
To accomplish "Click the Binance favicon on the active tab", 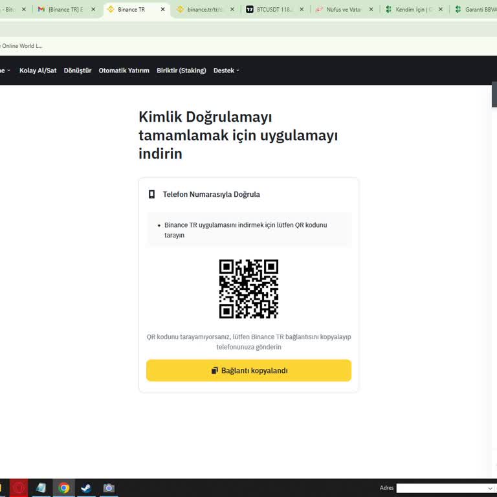I will coord(111,10).
